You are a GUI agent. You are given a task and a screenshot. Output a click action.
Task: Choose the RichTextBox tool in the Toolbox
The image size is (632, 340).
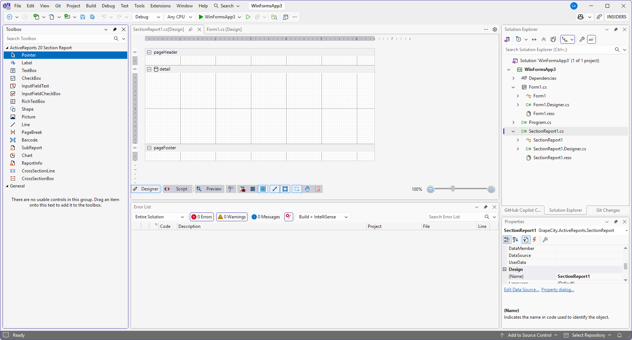click(x=33, y=101)
